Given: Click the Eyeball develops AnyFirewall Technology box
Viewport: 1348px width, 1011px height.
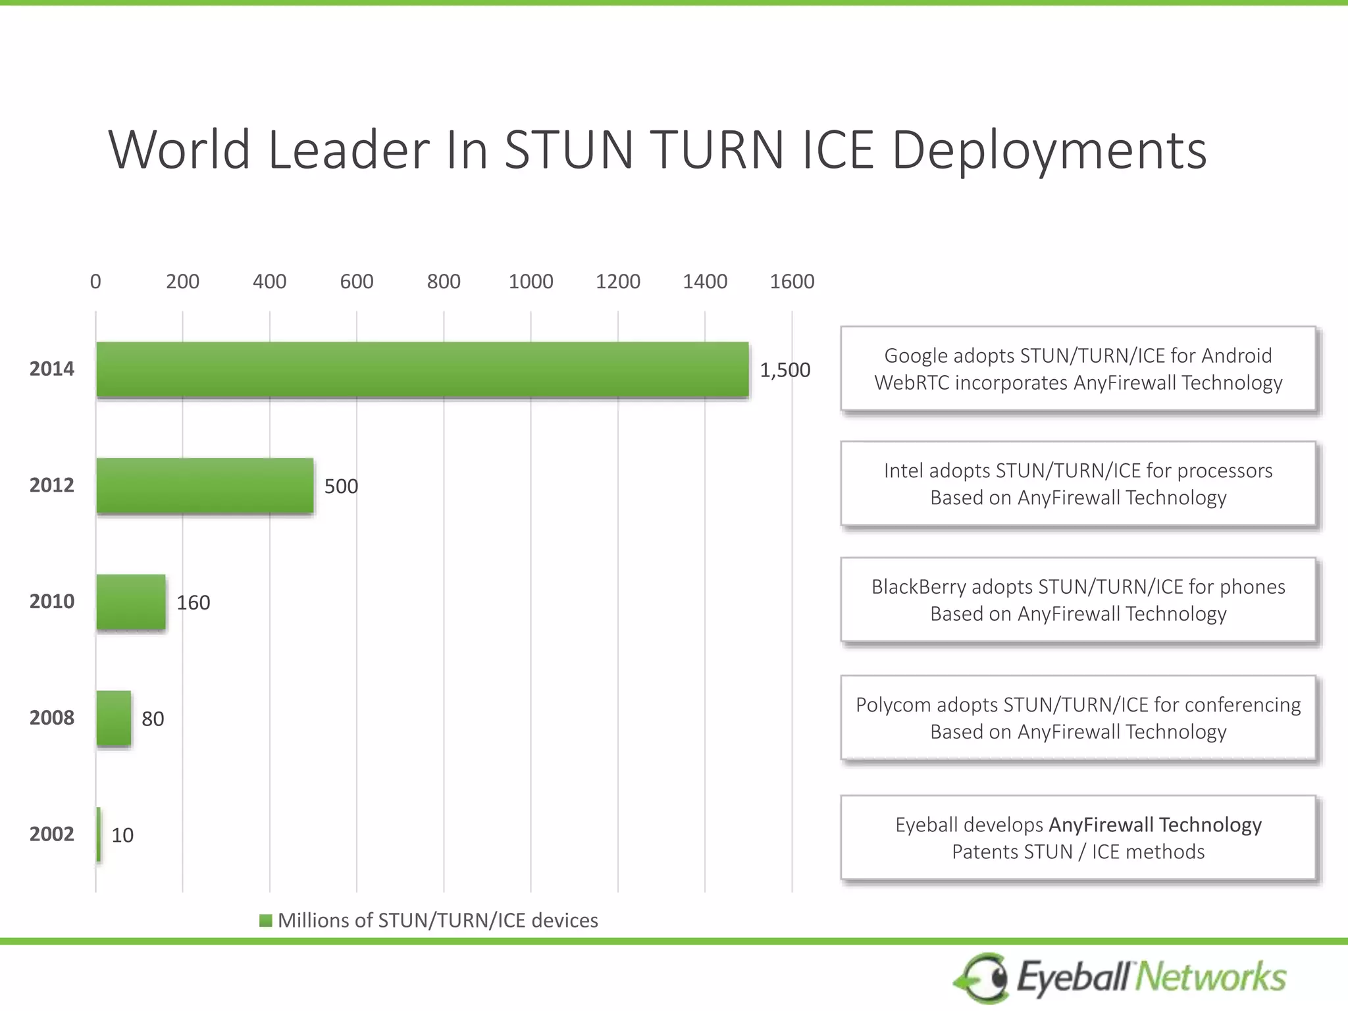Looking at the screenshot, I should point(1078,838).
